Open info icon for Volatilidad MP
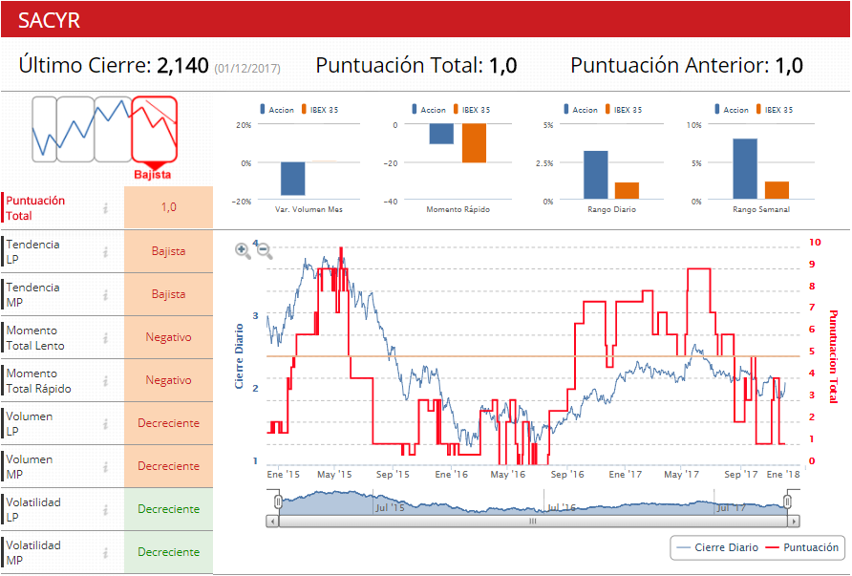Screen dimensions: 852x576 click(x=105, y=552)
